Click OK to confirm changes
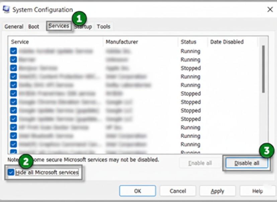 [137, 191]
